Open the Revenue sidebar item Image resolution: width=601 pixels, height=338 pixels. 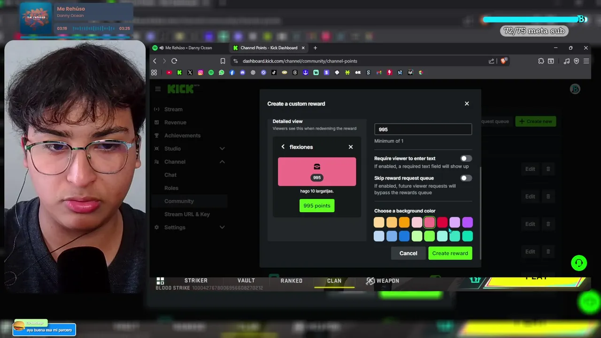(x=175, y=123)
